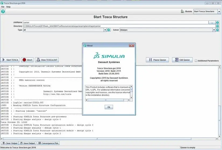Click 'Welcome to Tosca Structure.gui 2016' status
Screen dimensions: 222x150
18,148
